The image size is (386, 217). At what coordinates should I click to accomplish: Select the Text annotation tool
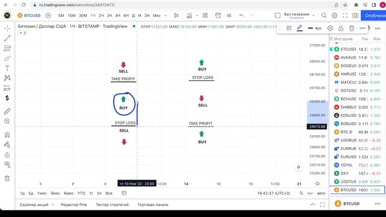(7, 68)
